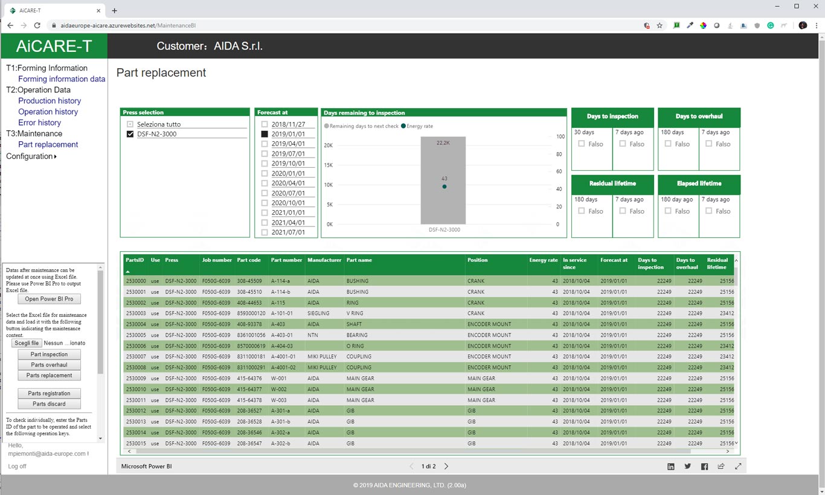Open Forming information data page
825x495 pixels.
coord(62,79)
